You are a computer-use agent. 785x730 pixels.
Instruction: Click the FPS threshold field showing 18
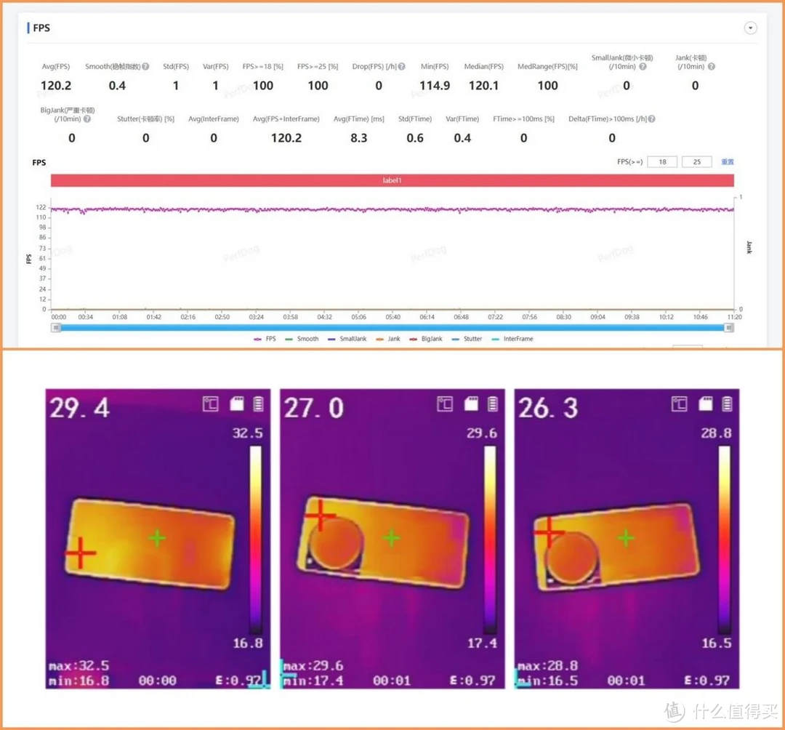pyautogui.click(x=662, y=162)
